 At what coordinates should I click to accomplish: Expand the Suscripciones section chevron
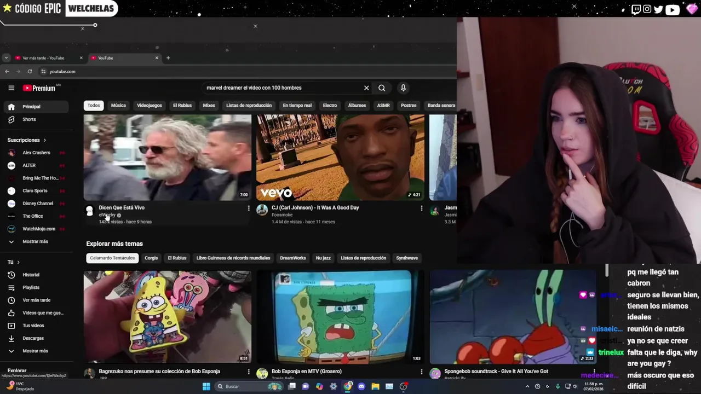pyautogui.click(x=44, y=140)
